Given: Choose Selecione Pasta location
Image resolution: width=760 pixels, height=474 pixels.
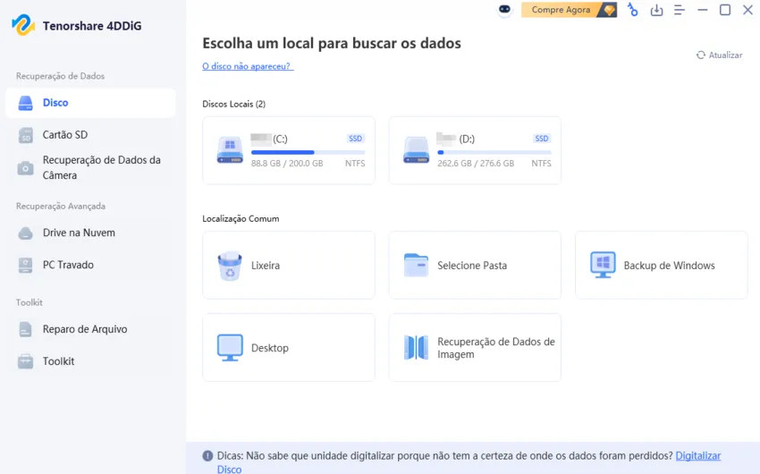Looking at the screenshot, I should coord(475,265).
